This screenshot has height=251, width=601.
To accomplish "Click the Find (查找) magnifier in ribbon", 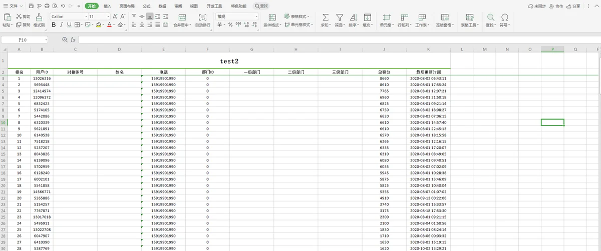I will click(x=490, y=17).
